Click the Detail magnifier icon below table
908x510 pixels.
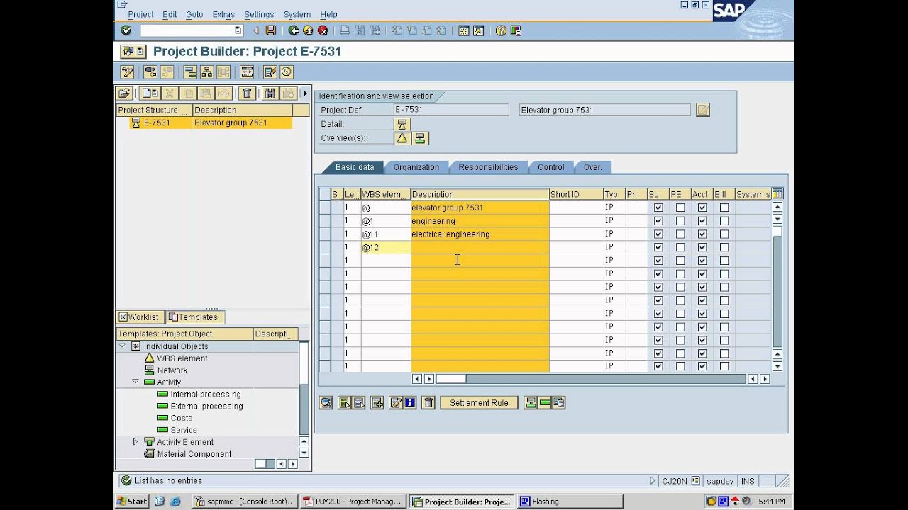(x=326, y=402)
